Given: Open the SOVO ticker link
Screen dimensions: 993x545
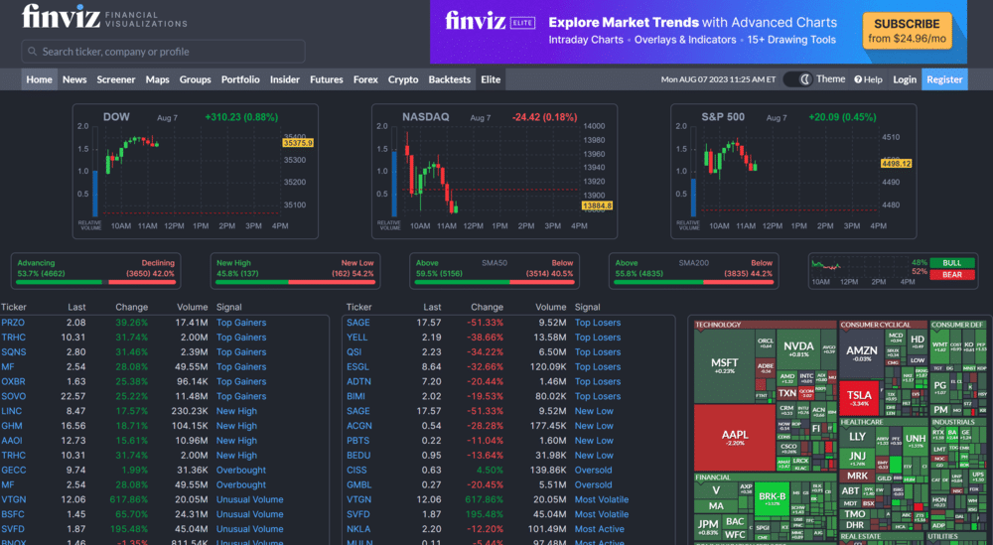Looking at the screenshot, I should [x=13, y=396].
